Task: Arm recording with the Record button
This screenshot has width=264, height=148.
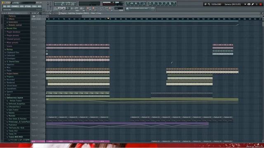Action: pyautogui.click(x=68, y=8)
